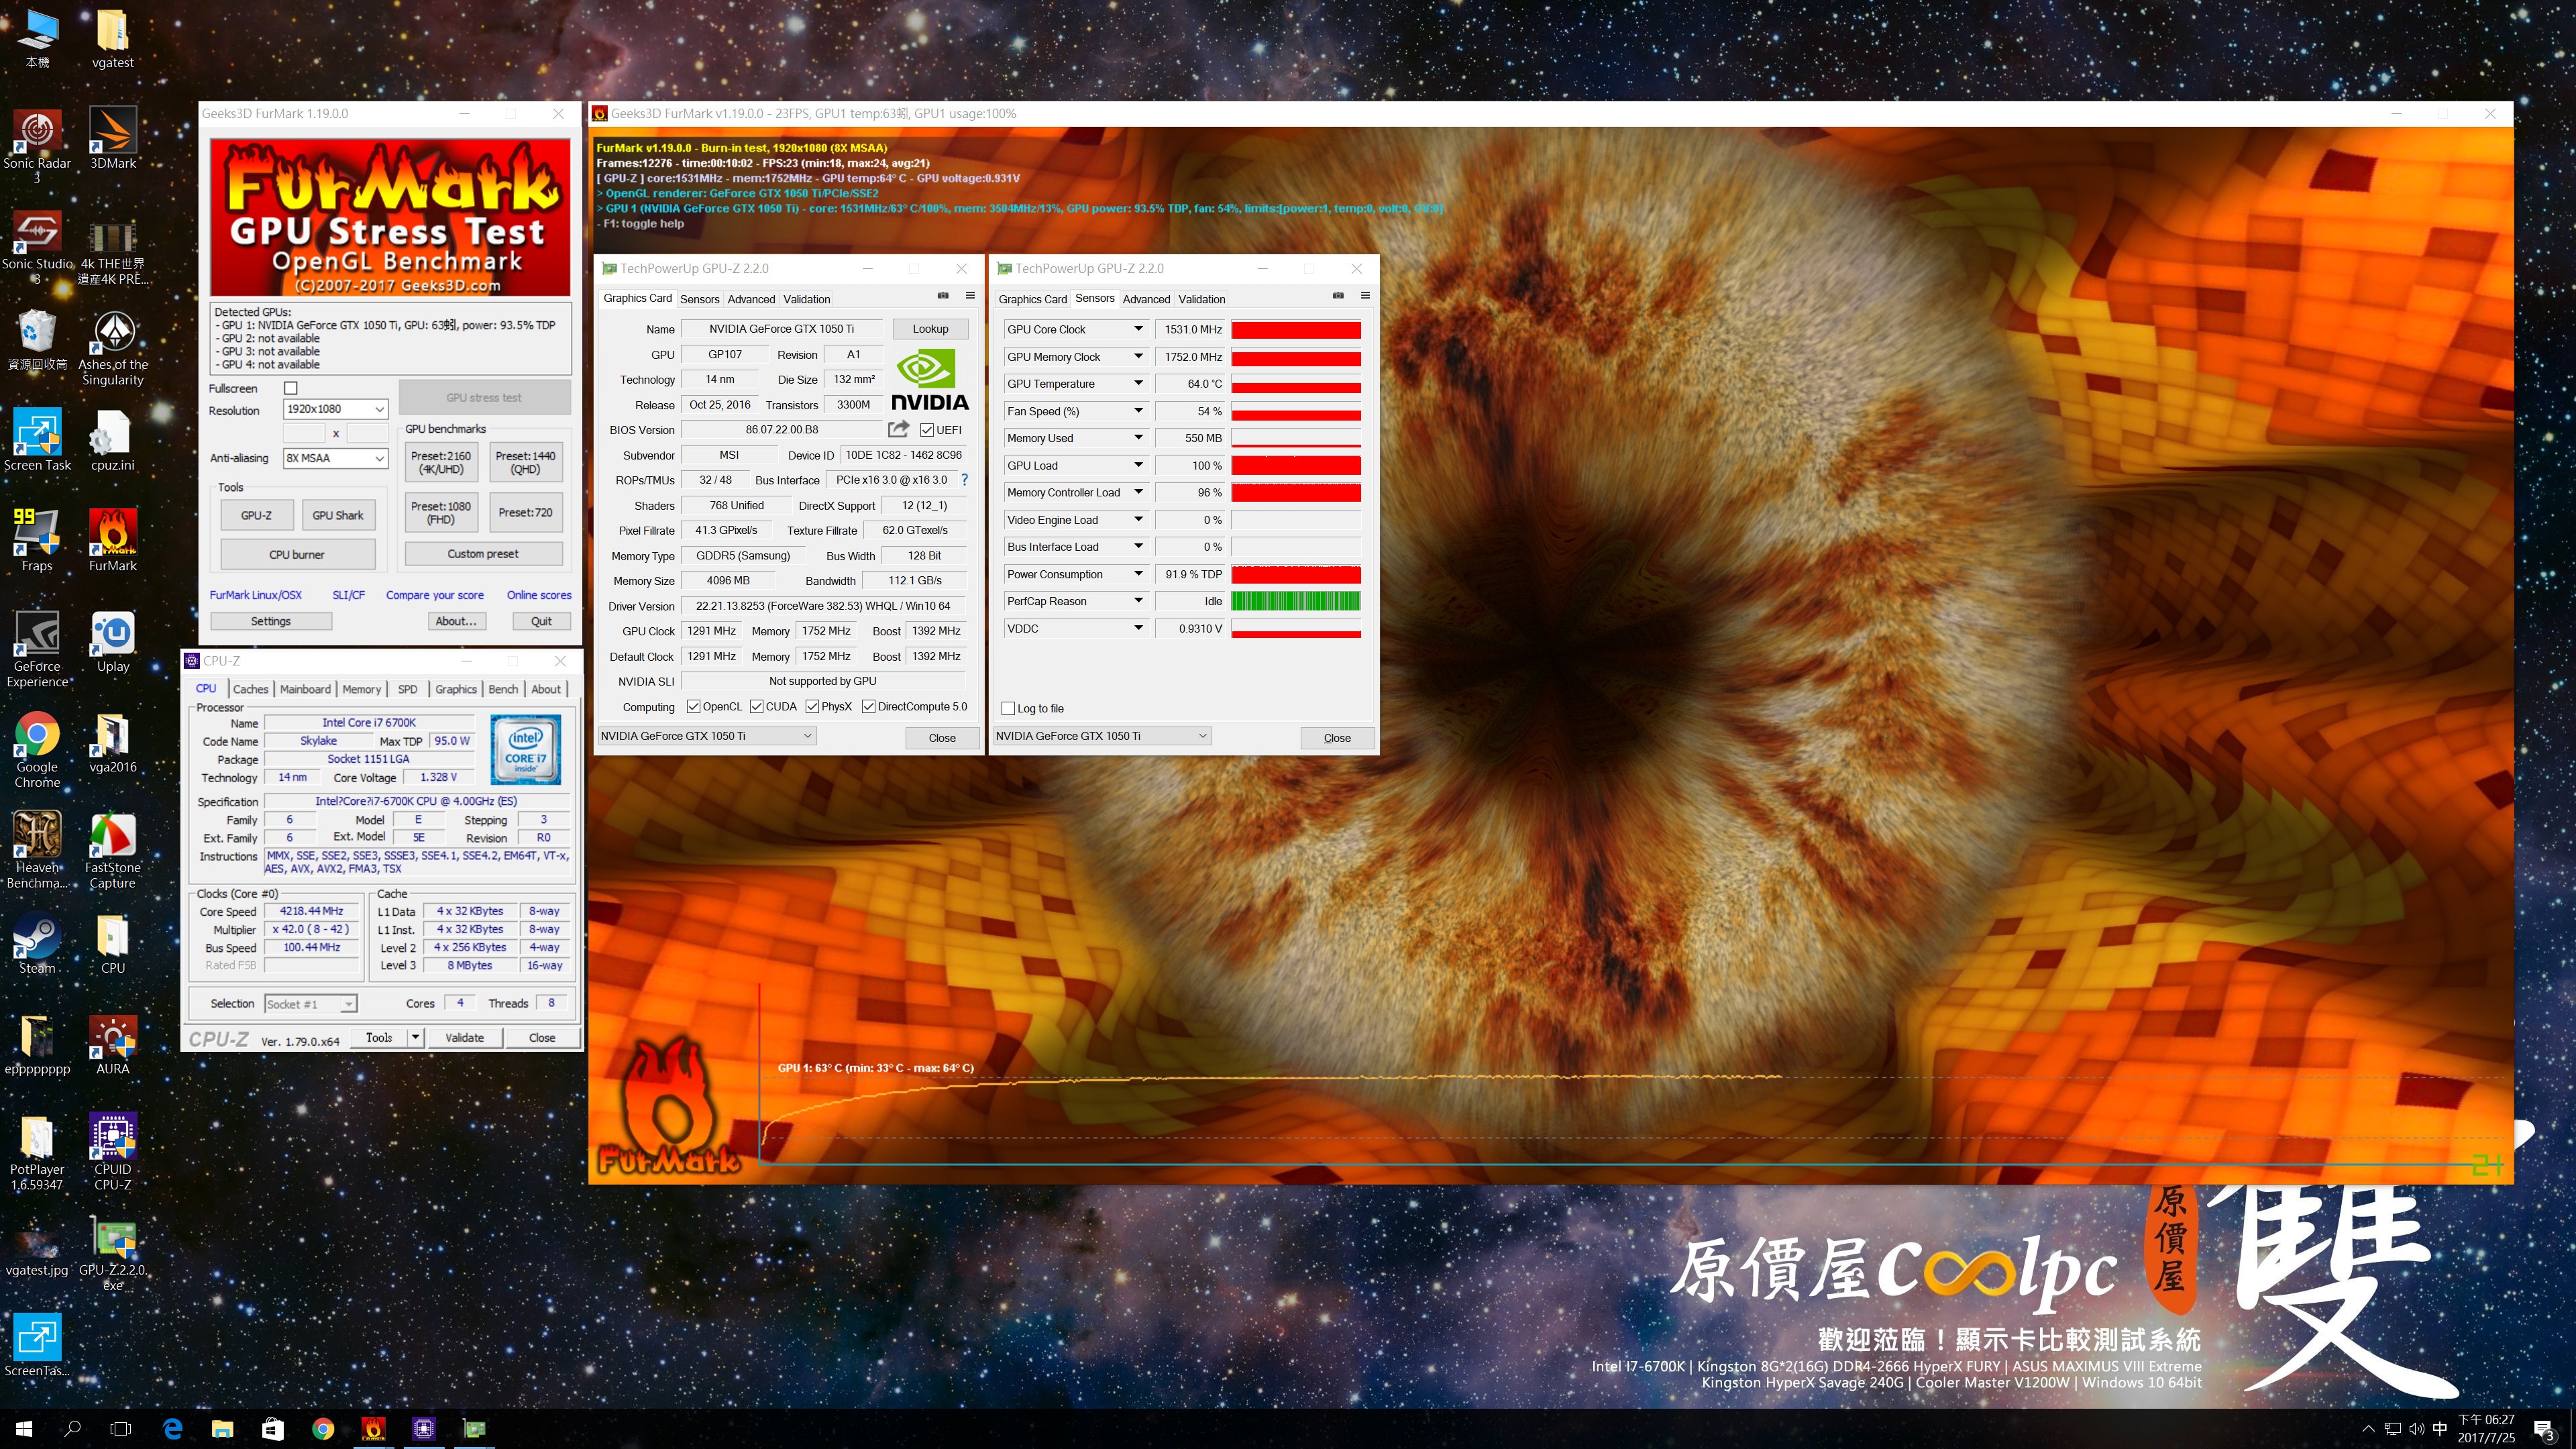
Task: Expand the GPU Temperature sensor dropdown arrow
Action: (x=1137, y=384)
